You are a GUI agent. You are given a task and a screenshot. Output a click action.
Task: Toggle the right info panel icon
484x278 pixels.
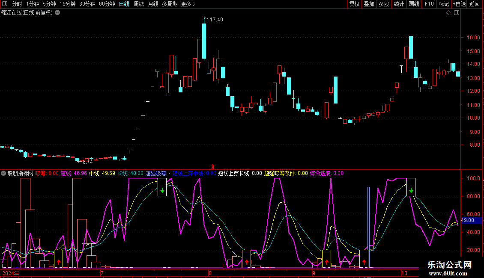pos(457,13)
